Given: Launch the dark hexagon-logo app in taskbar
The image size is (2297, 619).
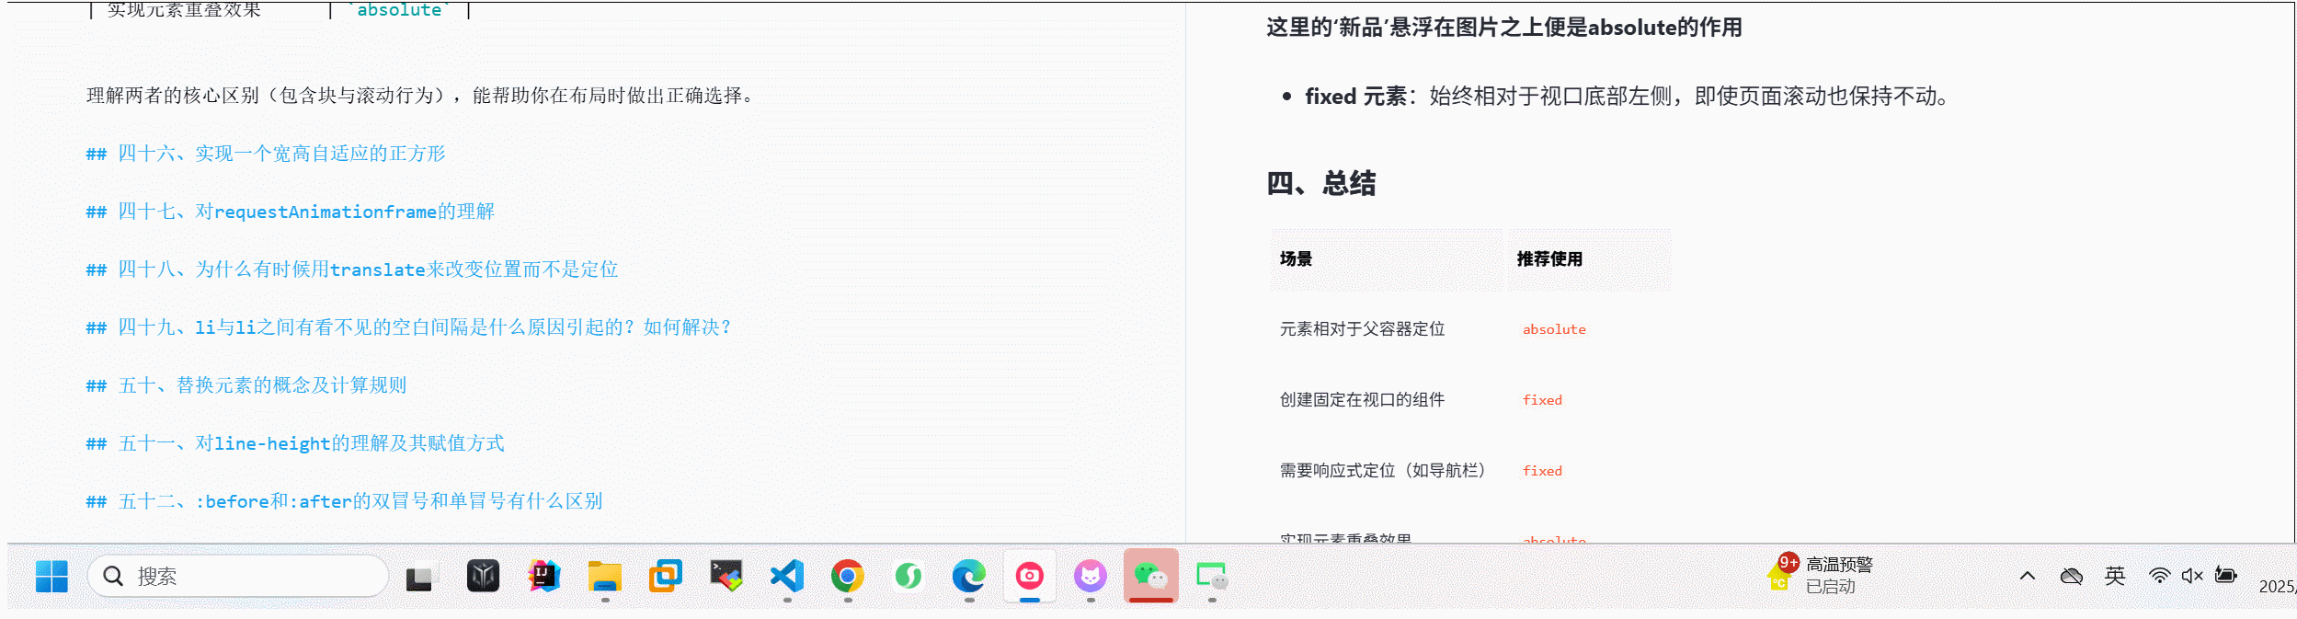Looking at the screenshot, I should coord(483,577).
